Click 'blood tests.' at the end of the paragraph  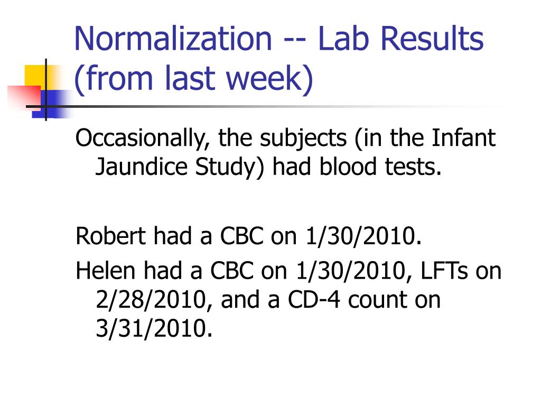coord(380,167)
